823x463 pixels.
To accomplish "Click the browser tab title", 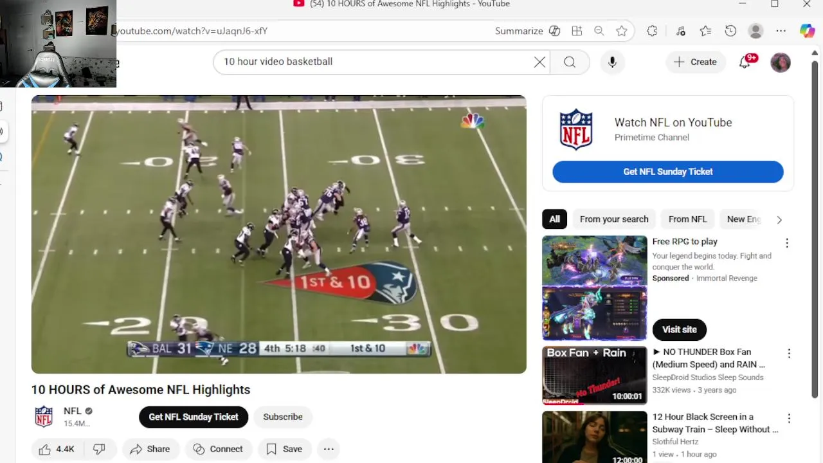I will [409, 4].
